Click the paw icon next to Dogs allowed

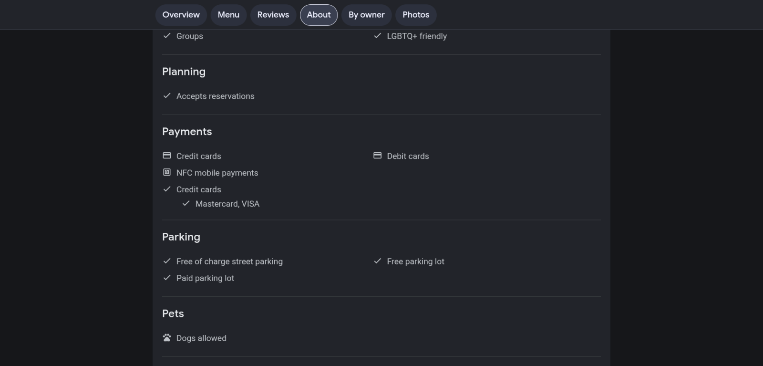pos(167,337)
